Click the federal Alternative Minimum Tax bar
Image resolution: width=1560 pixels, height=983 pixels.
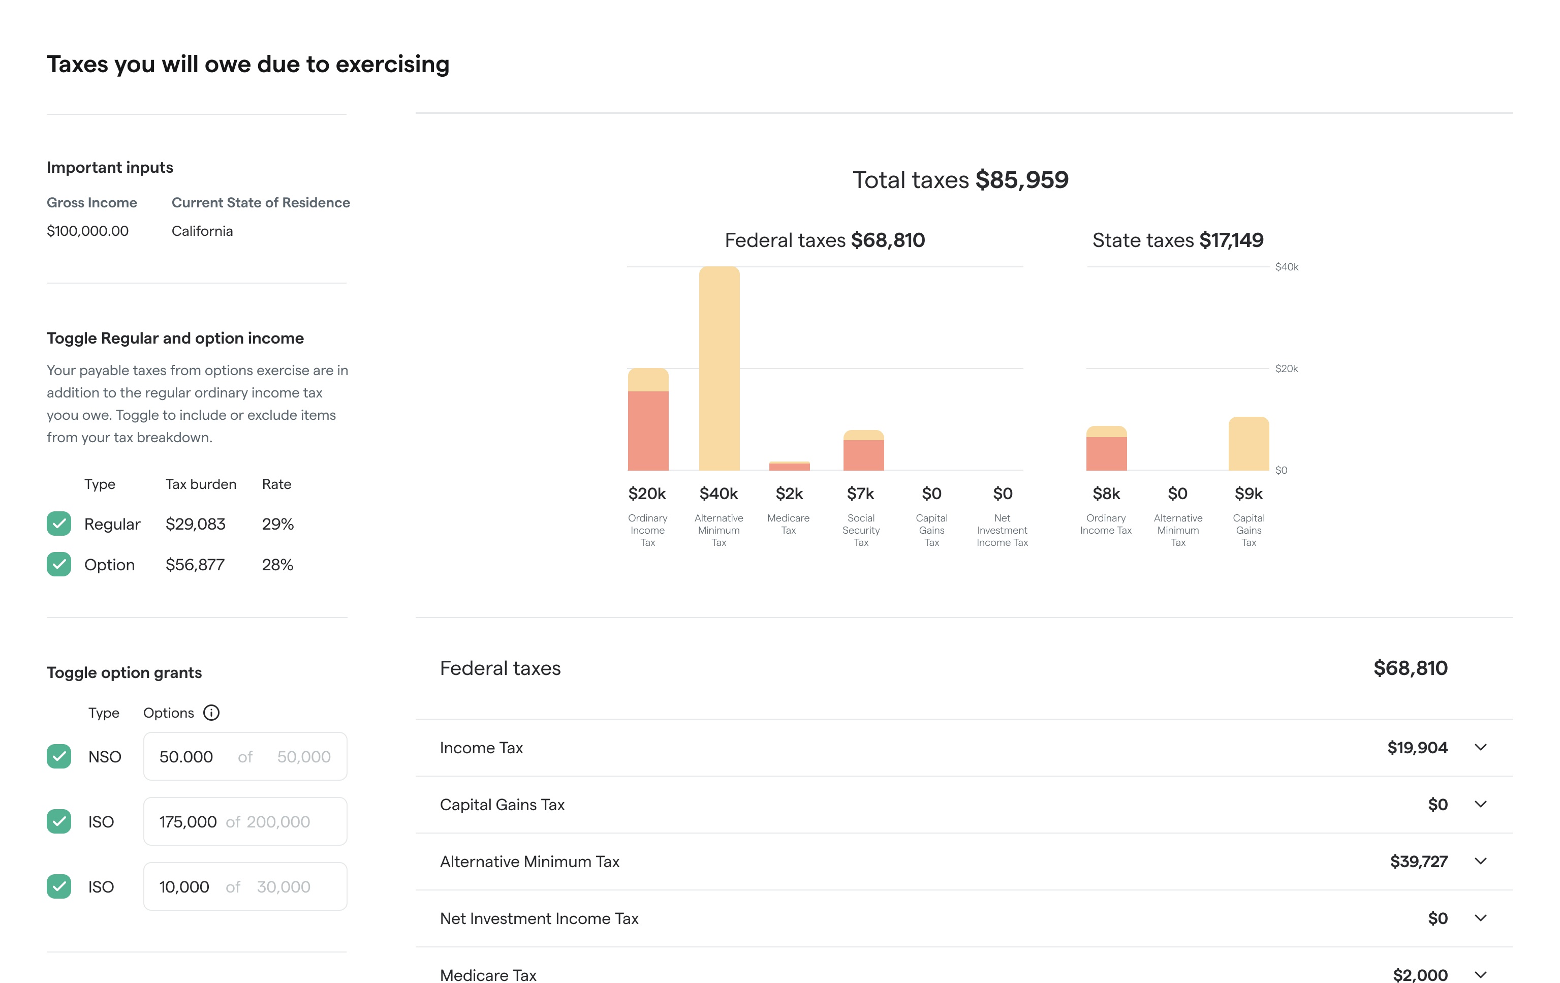pyautogui.click(x=719, y=370)
